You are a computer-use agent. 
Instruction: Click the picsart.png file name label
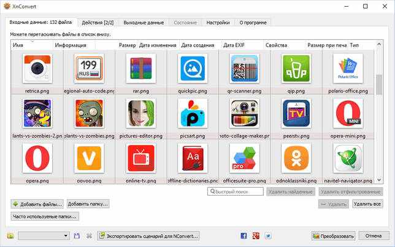point(193,136)
